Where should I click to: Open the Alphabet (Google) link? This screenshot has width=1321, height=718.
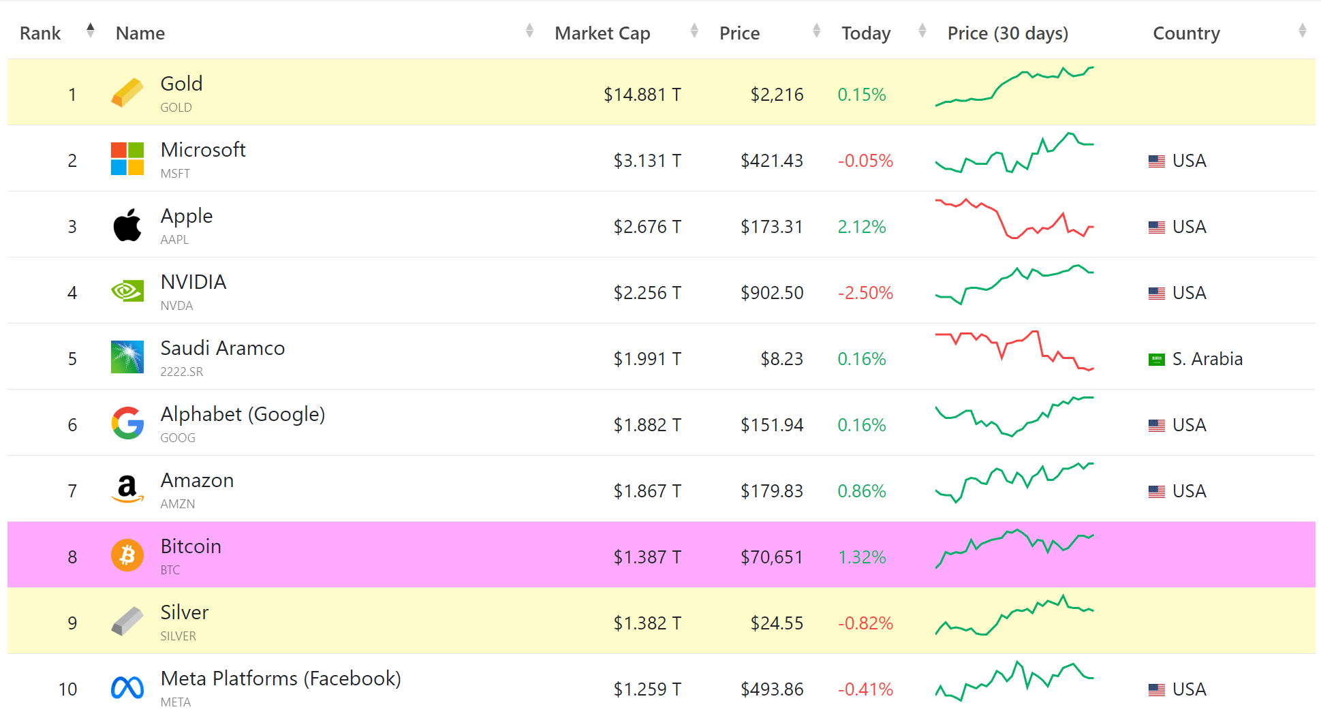(x=243, y=414)
